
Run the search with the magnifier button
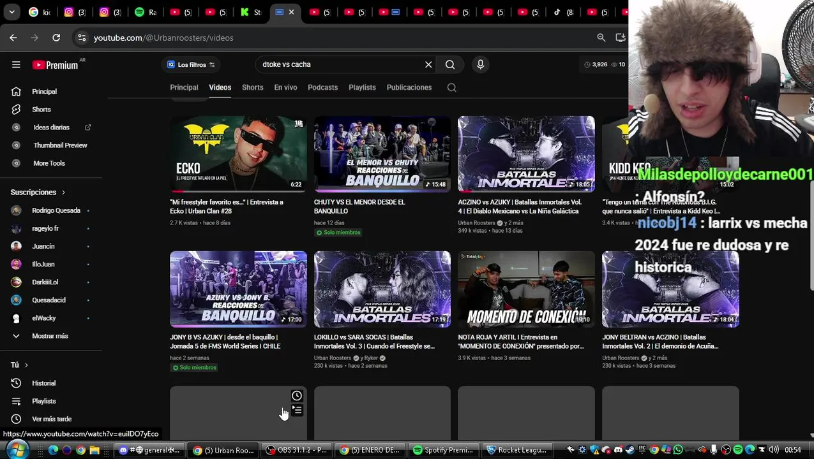click(x=450, y=64)
